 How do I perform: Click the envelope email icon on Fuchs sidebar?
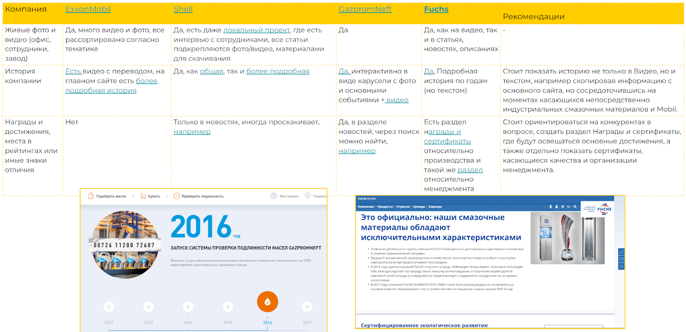pos(621,259)
